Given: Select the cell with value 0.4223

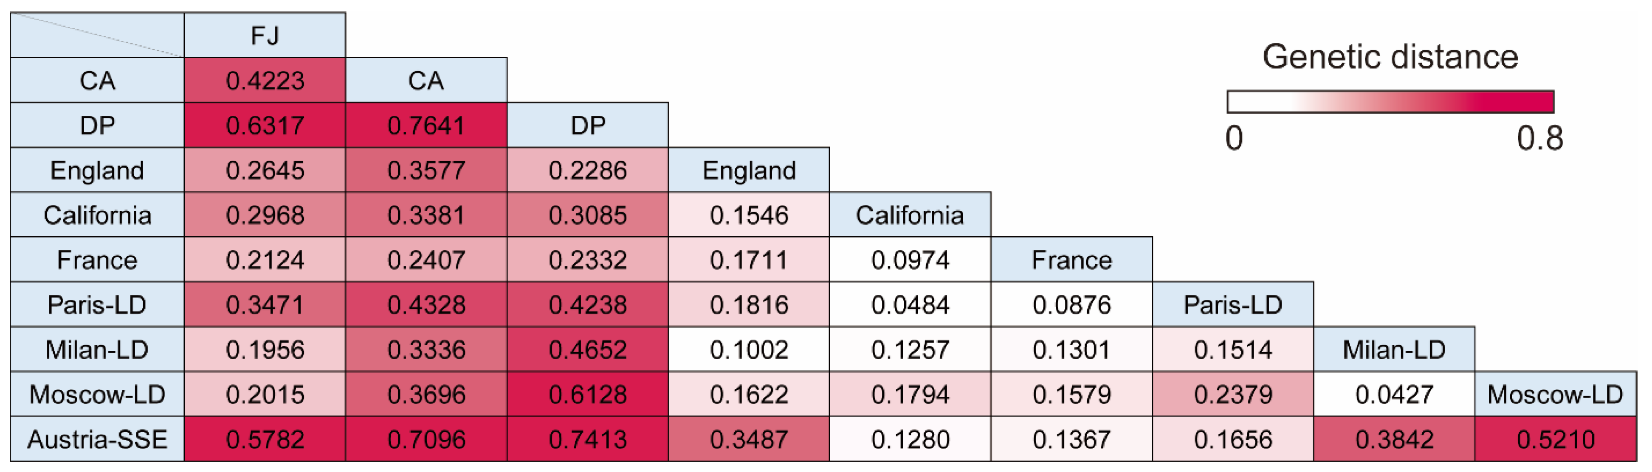Looking at the screenshot, I should coord(265,81).
